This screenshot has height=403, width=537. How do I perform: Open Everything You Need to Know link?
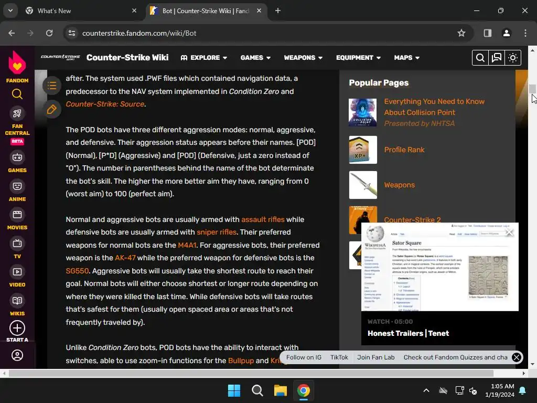coord(434,107)
